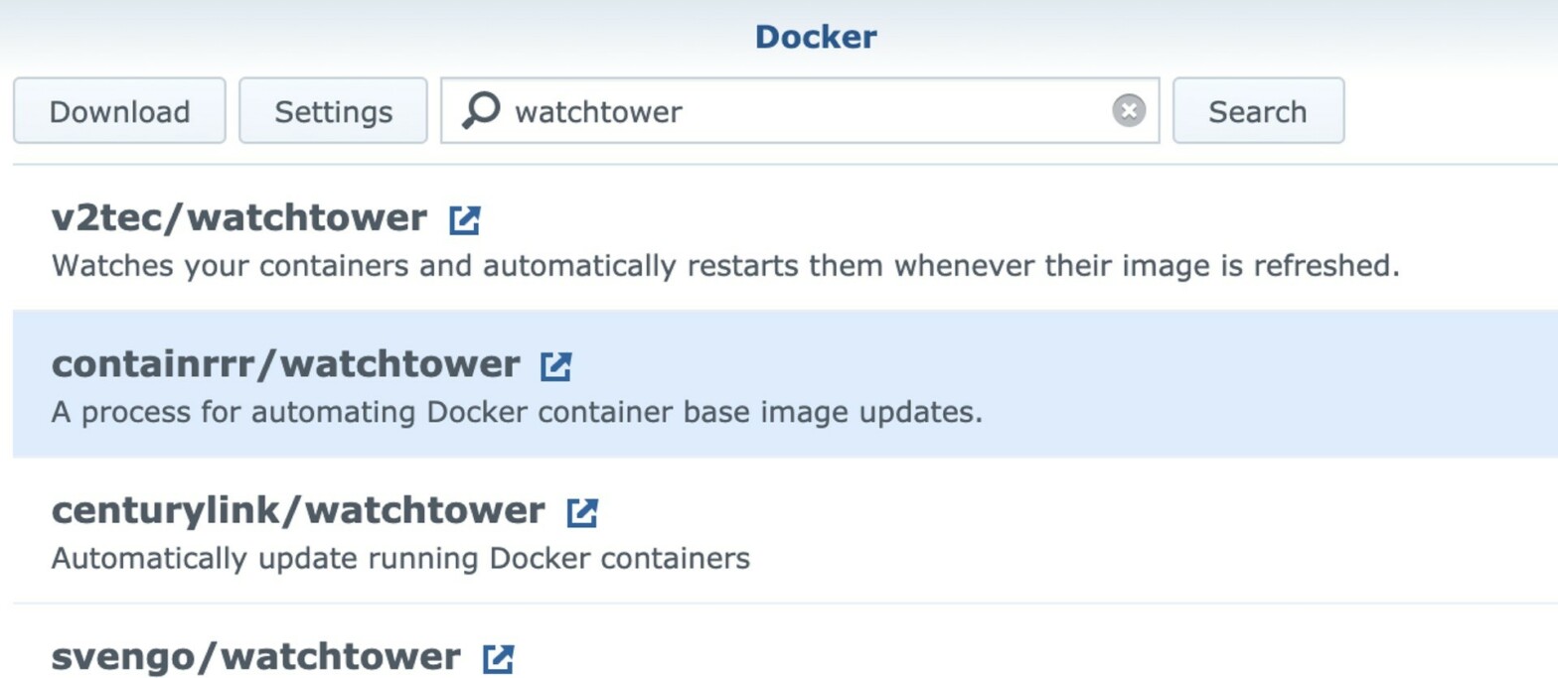Clear the search text with the X icon

(x=1128, y=111)
